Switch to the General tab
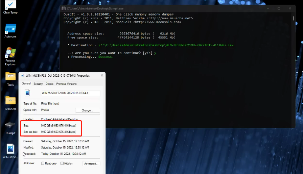Viewport: 303px width, 174px height. [x=26, y=83]
